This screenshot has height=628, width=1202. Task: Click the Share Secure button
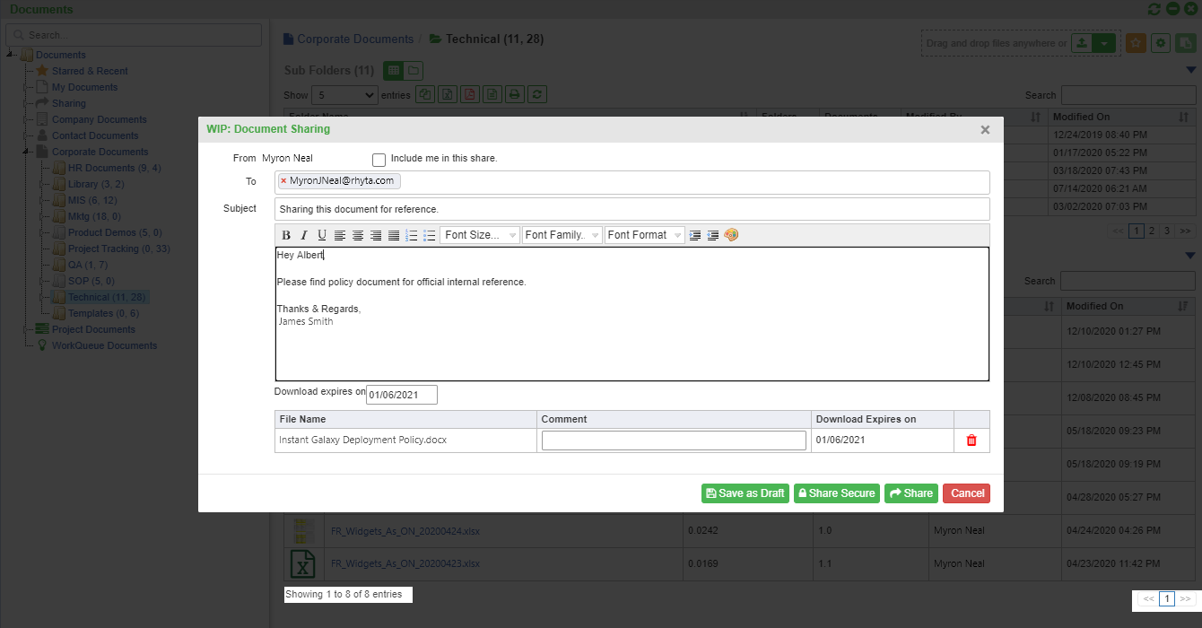tap(836, 493)
